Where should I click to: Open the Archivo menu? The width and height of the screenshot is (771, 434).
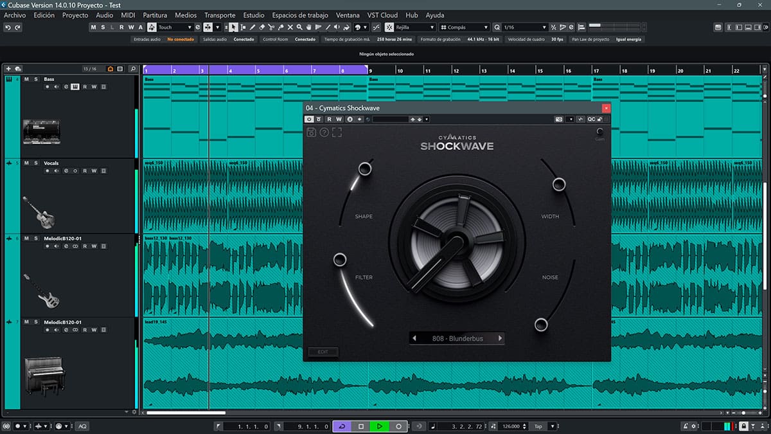click(15, 15)
